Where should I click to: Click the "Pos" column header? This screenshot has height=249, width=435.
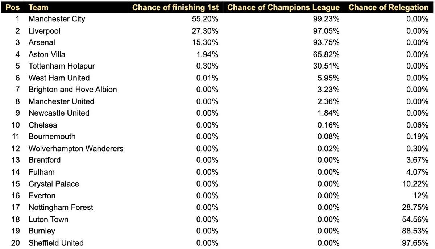click(x=13, y=7)
